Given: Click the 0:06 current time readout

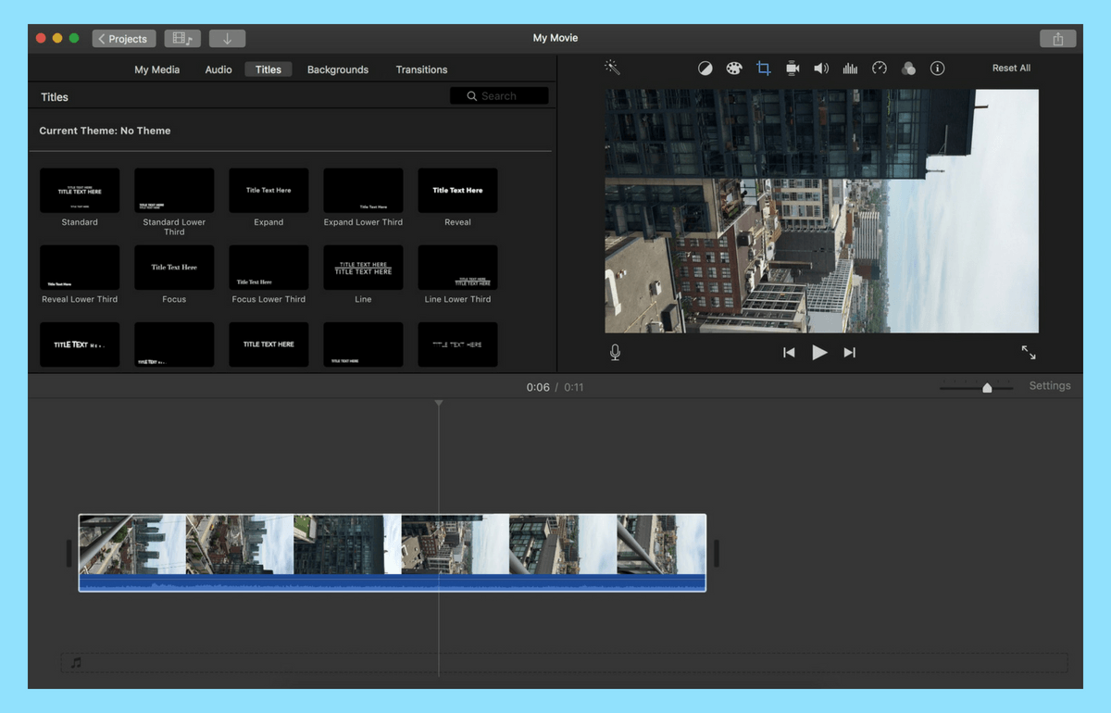Looking at the screenshot, I should point(538,387).
